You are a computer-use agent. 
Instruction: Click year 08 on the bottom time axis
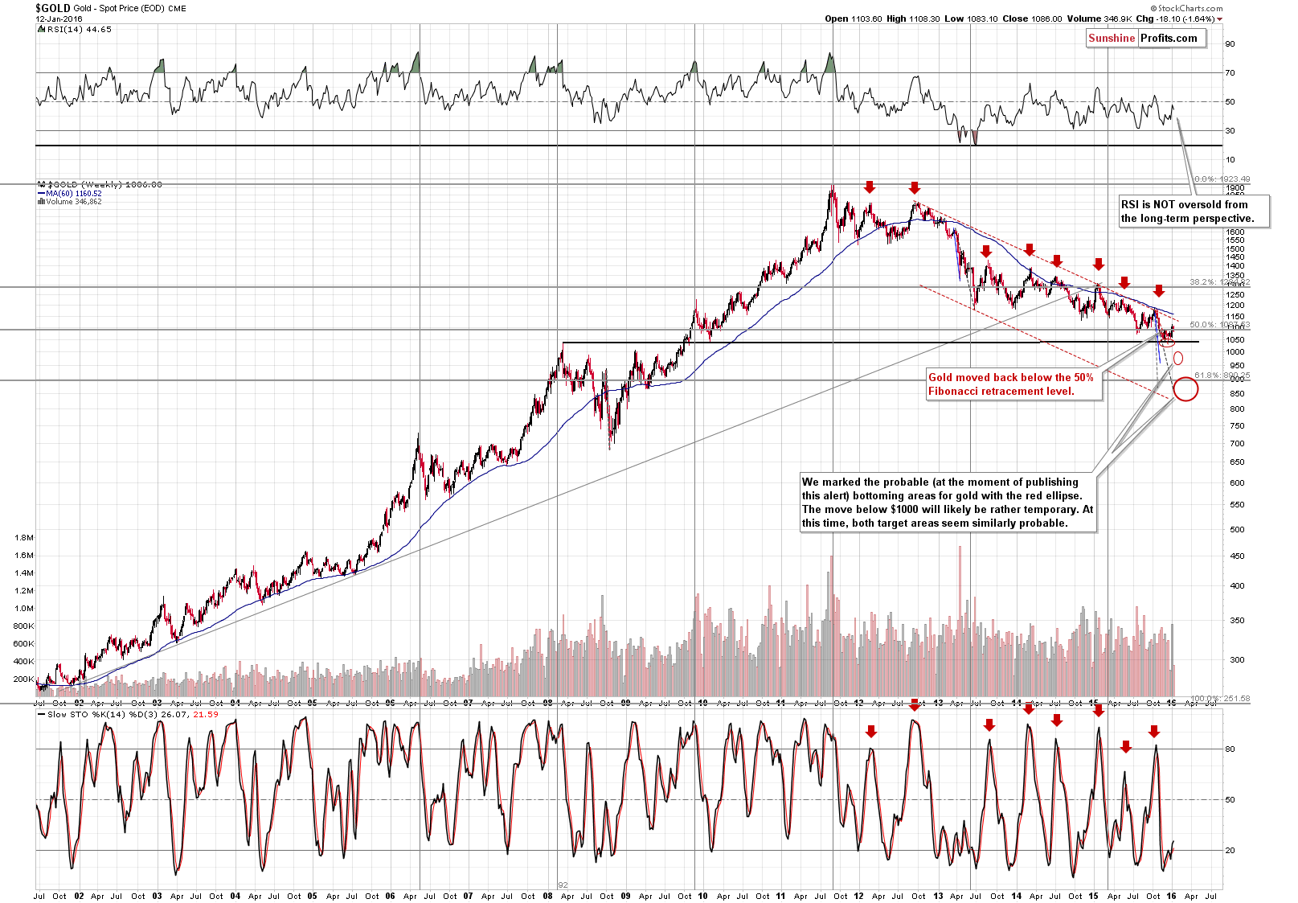pos(547,896)
